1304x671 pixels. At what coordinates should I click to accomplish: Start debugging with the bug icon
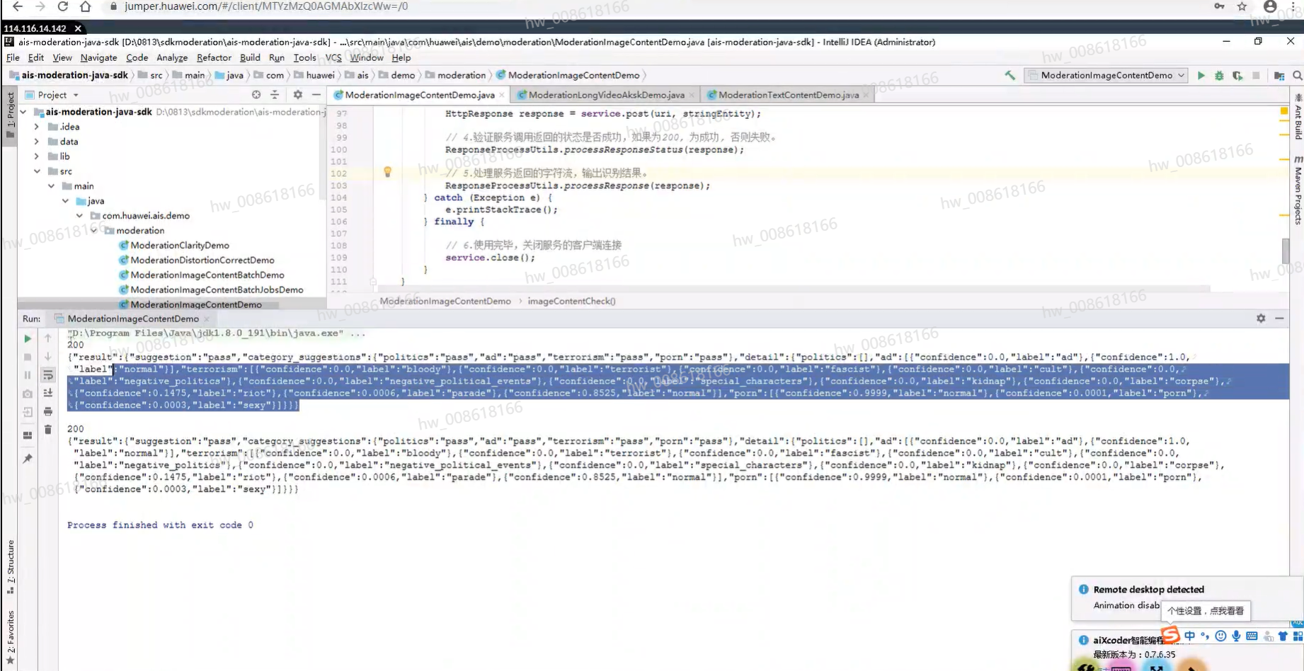[x=1219, y=75]
